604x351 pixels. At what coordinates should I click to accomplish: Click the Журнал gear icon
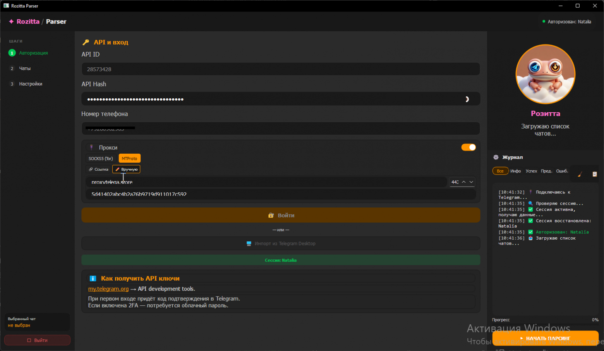tap(496, 158)
